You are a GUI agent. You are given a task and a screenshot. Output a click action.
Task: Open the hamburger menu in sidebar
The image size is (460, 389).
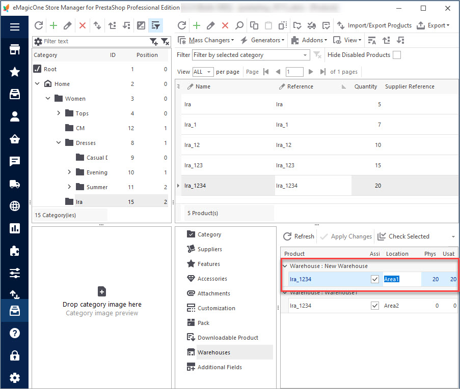(x=15, y=27)
